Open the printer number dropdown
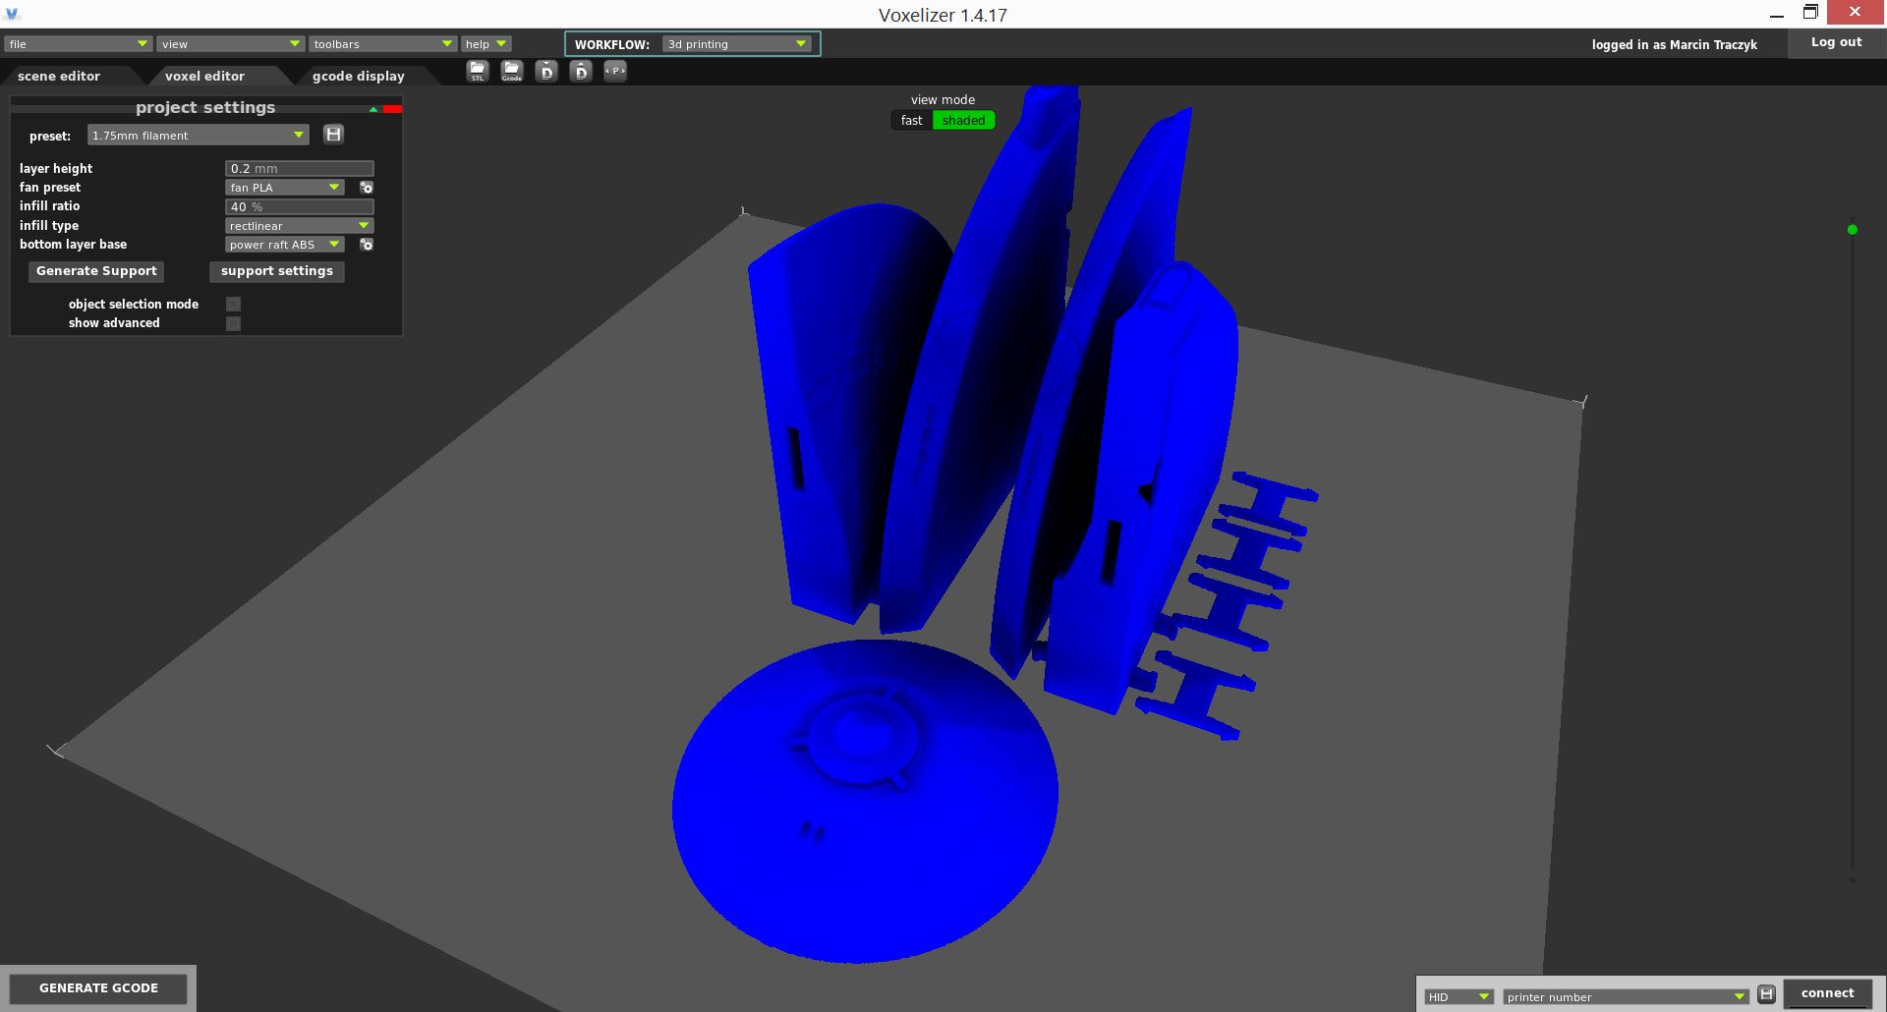Viewport: 1887px width, 1012px height. point(1626,996)
